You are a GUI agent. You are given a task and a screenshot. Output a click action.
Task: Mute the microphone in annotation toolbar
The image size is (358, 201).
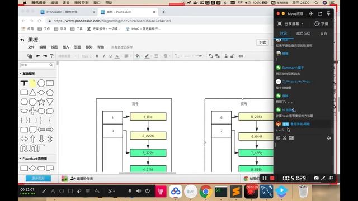(x=130, y=191)
